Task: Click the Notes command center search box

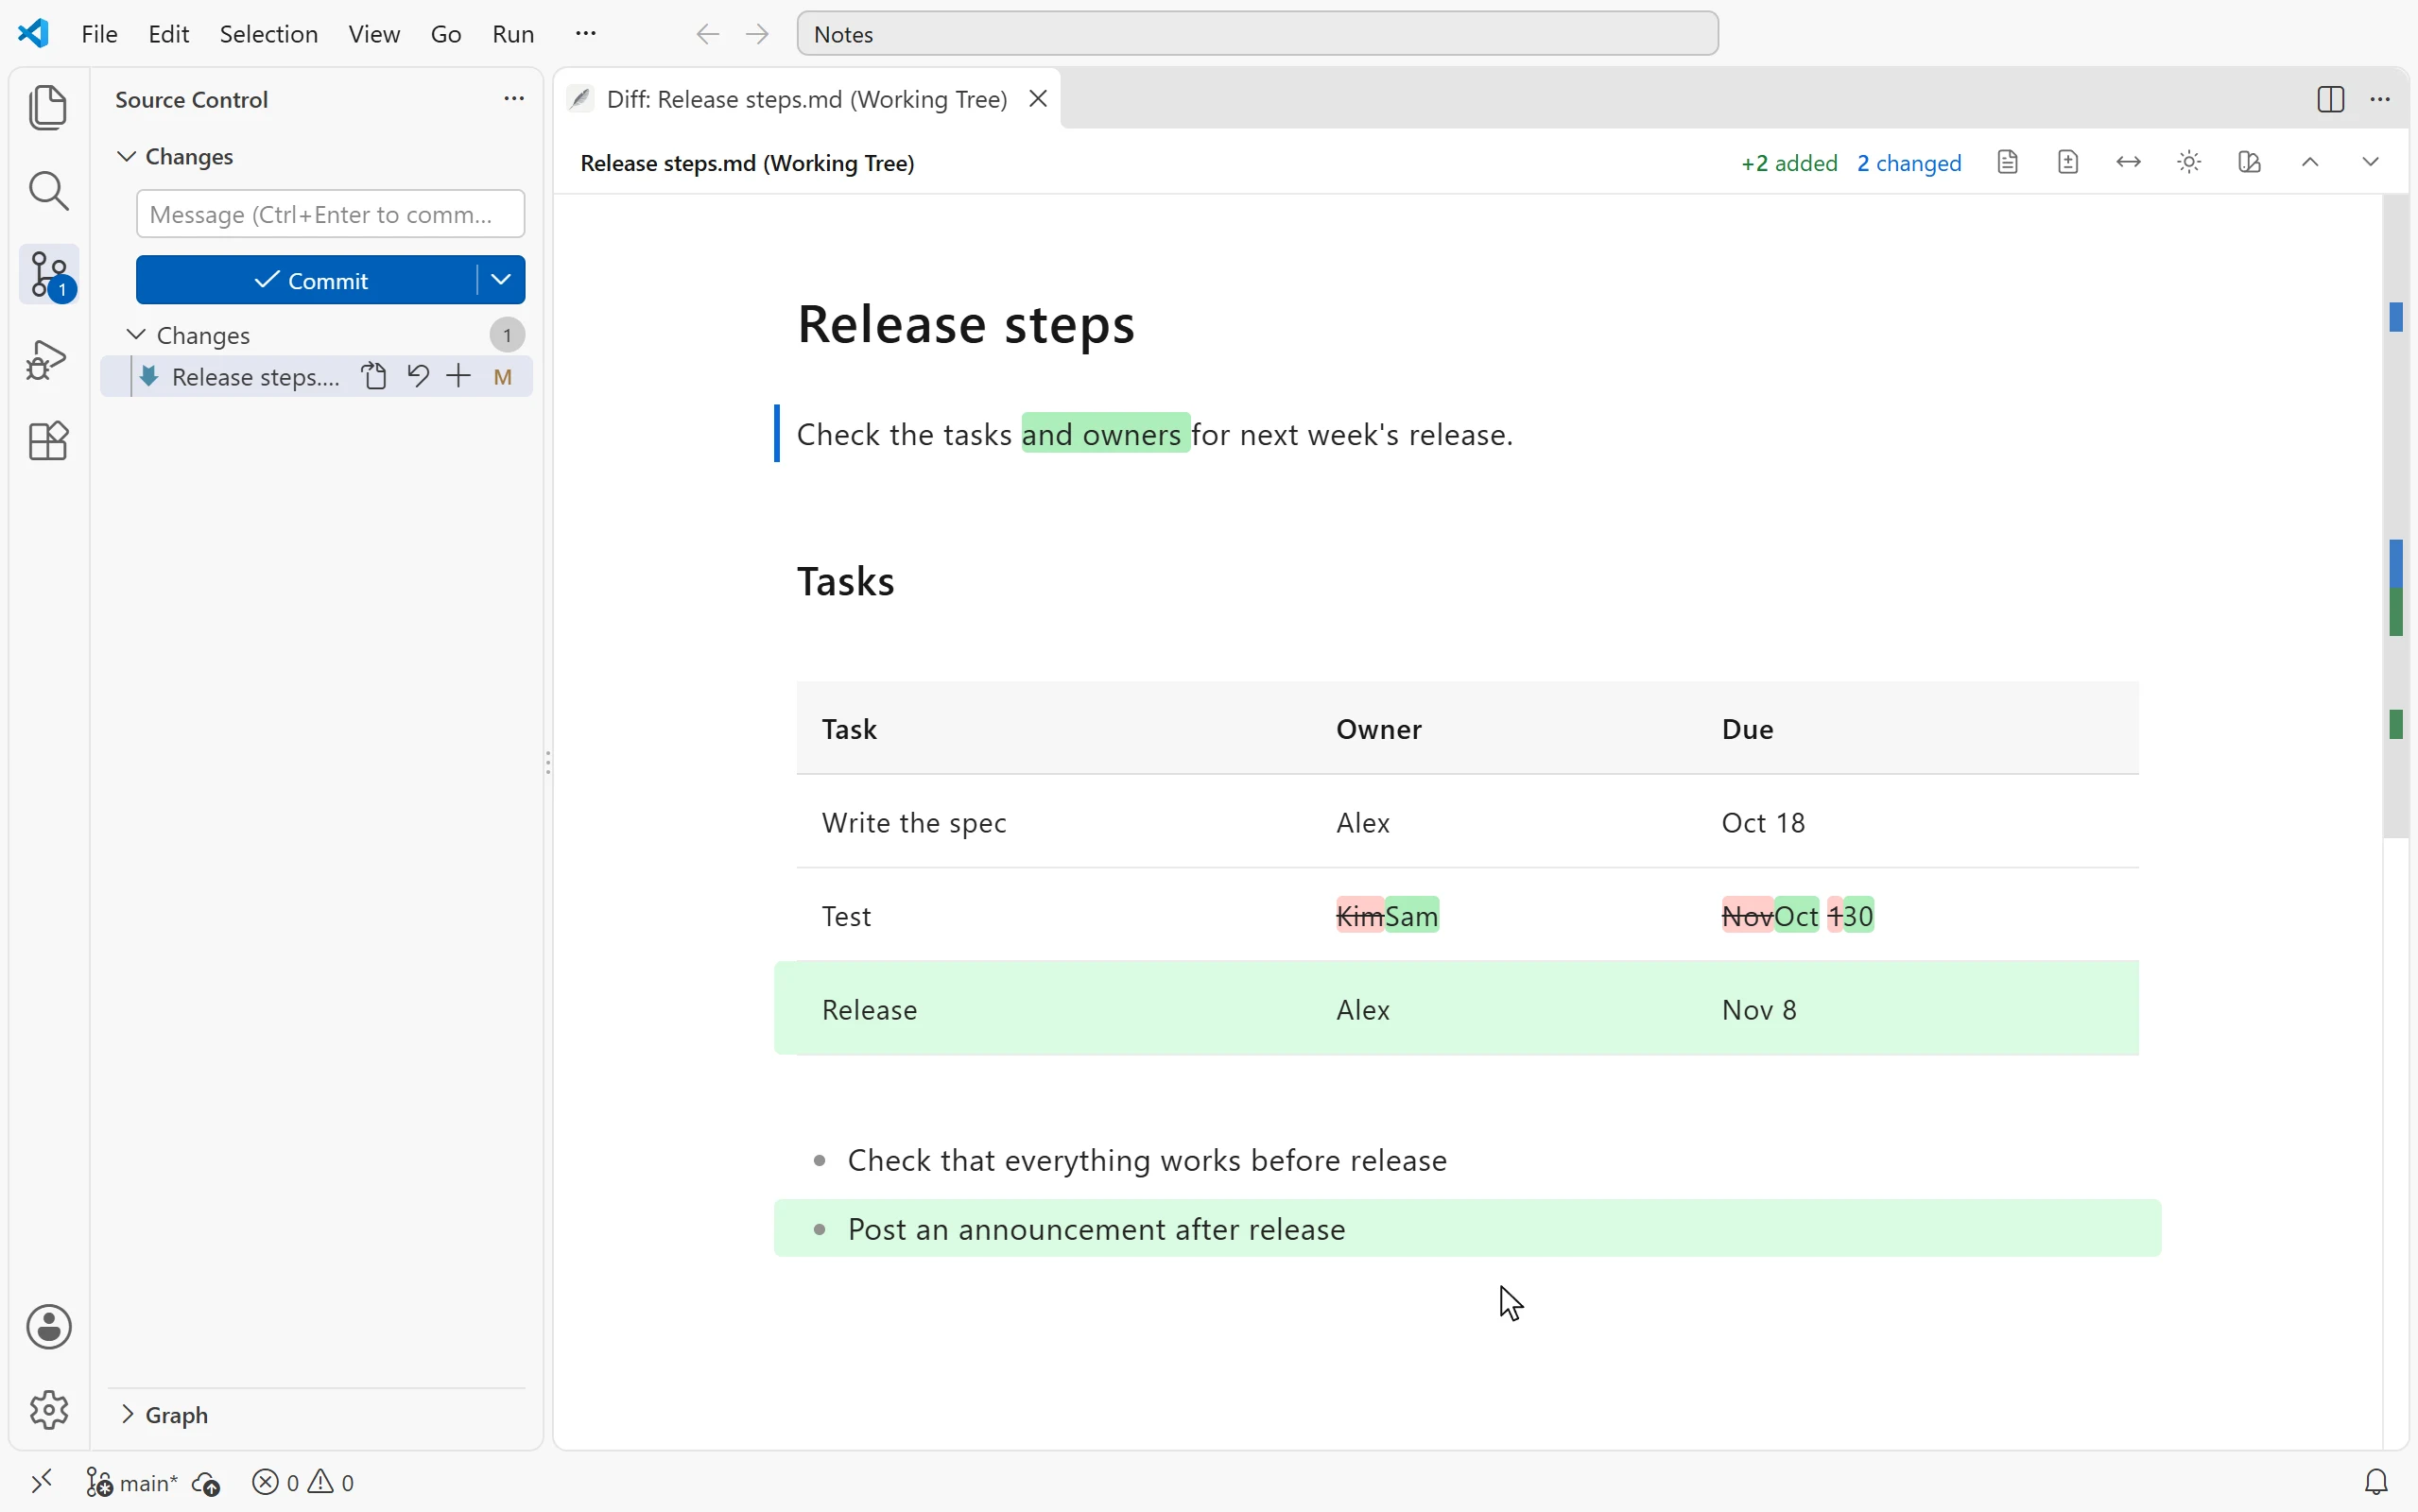Action: tap(1257, 34)
